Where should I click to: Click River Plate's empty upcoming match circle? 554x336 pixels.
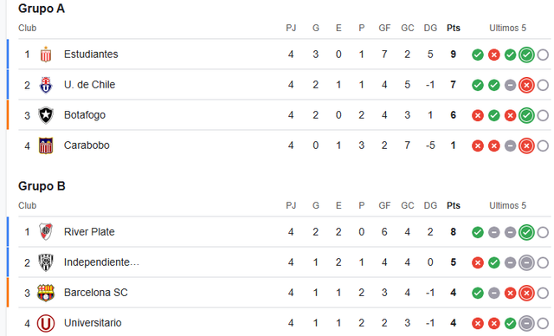tap(543, 232)
